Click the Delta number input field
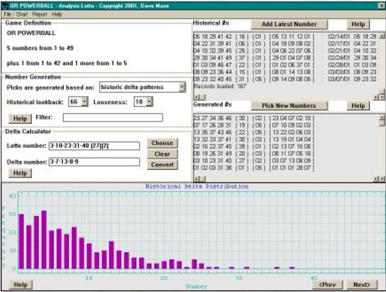This screenshot has height=292, width=386. click(x=94, y=162)
